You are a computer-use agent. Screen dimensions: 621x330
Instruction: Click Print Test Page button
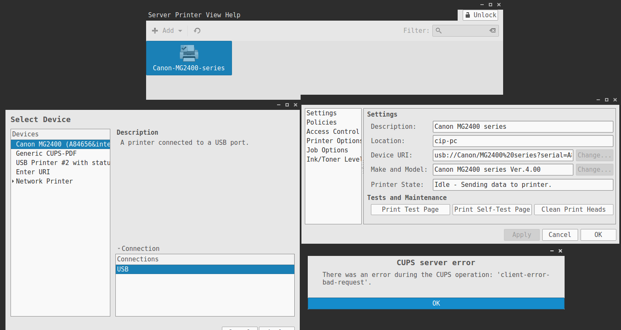click(x=410, y=209)
